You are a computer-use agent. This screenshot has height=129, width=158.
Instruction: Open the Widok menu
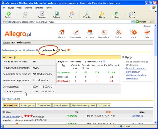[19, 8]
